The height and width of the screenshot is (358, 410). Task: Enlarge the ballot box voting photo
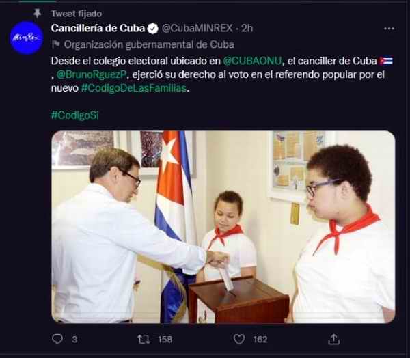[x=223, y=227]
